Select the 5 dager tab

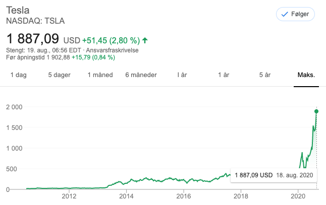59,75
